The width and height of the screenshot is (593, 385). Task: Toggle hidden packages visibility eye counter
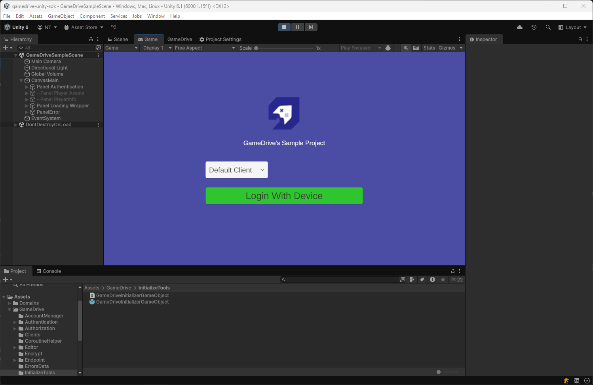tap(457, 280)
